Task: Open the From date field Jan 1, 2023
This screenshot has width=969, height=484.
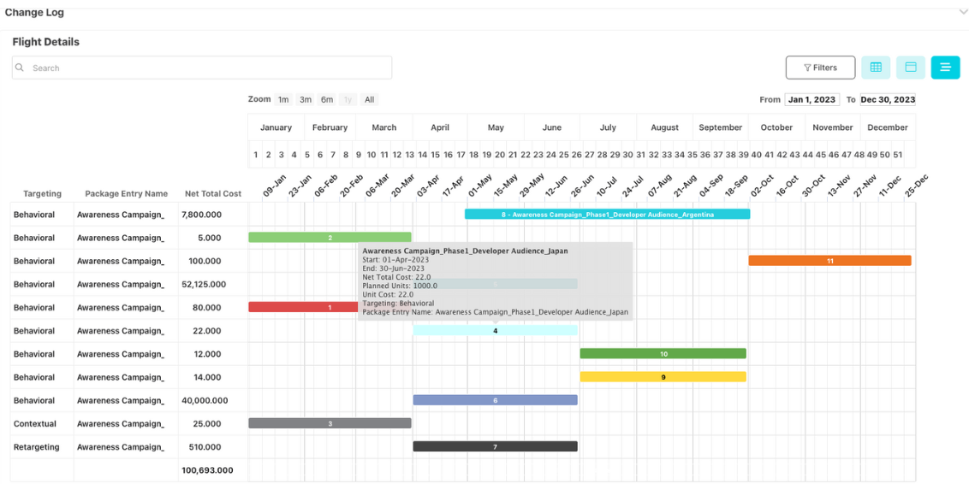Action: 811,100
